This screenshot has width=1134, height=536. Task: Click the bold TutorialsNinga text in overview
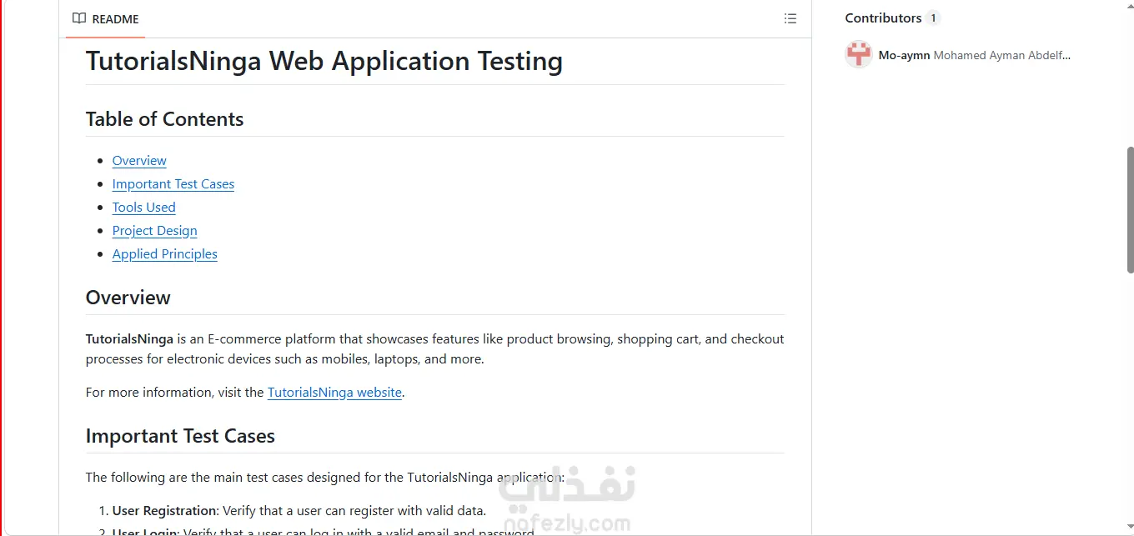(129, 339)
